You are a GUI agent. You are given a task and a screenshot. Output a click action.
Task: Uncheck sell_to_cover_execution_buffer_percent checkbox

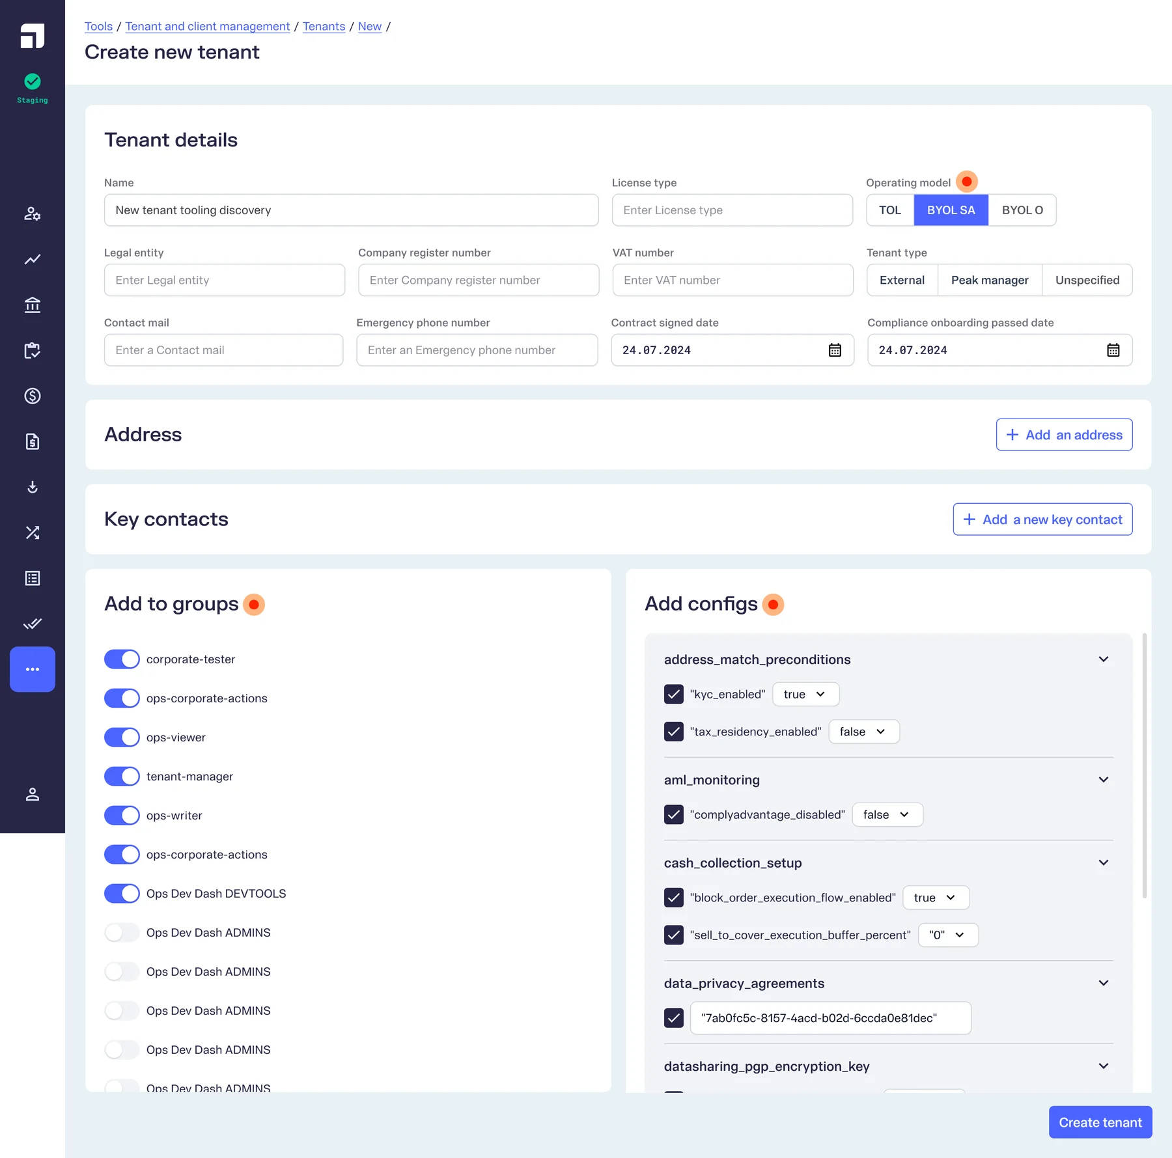click(x=674, y=935)
